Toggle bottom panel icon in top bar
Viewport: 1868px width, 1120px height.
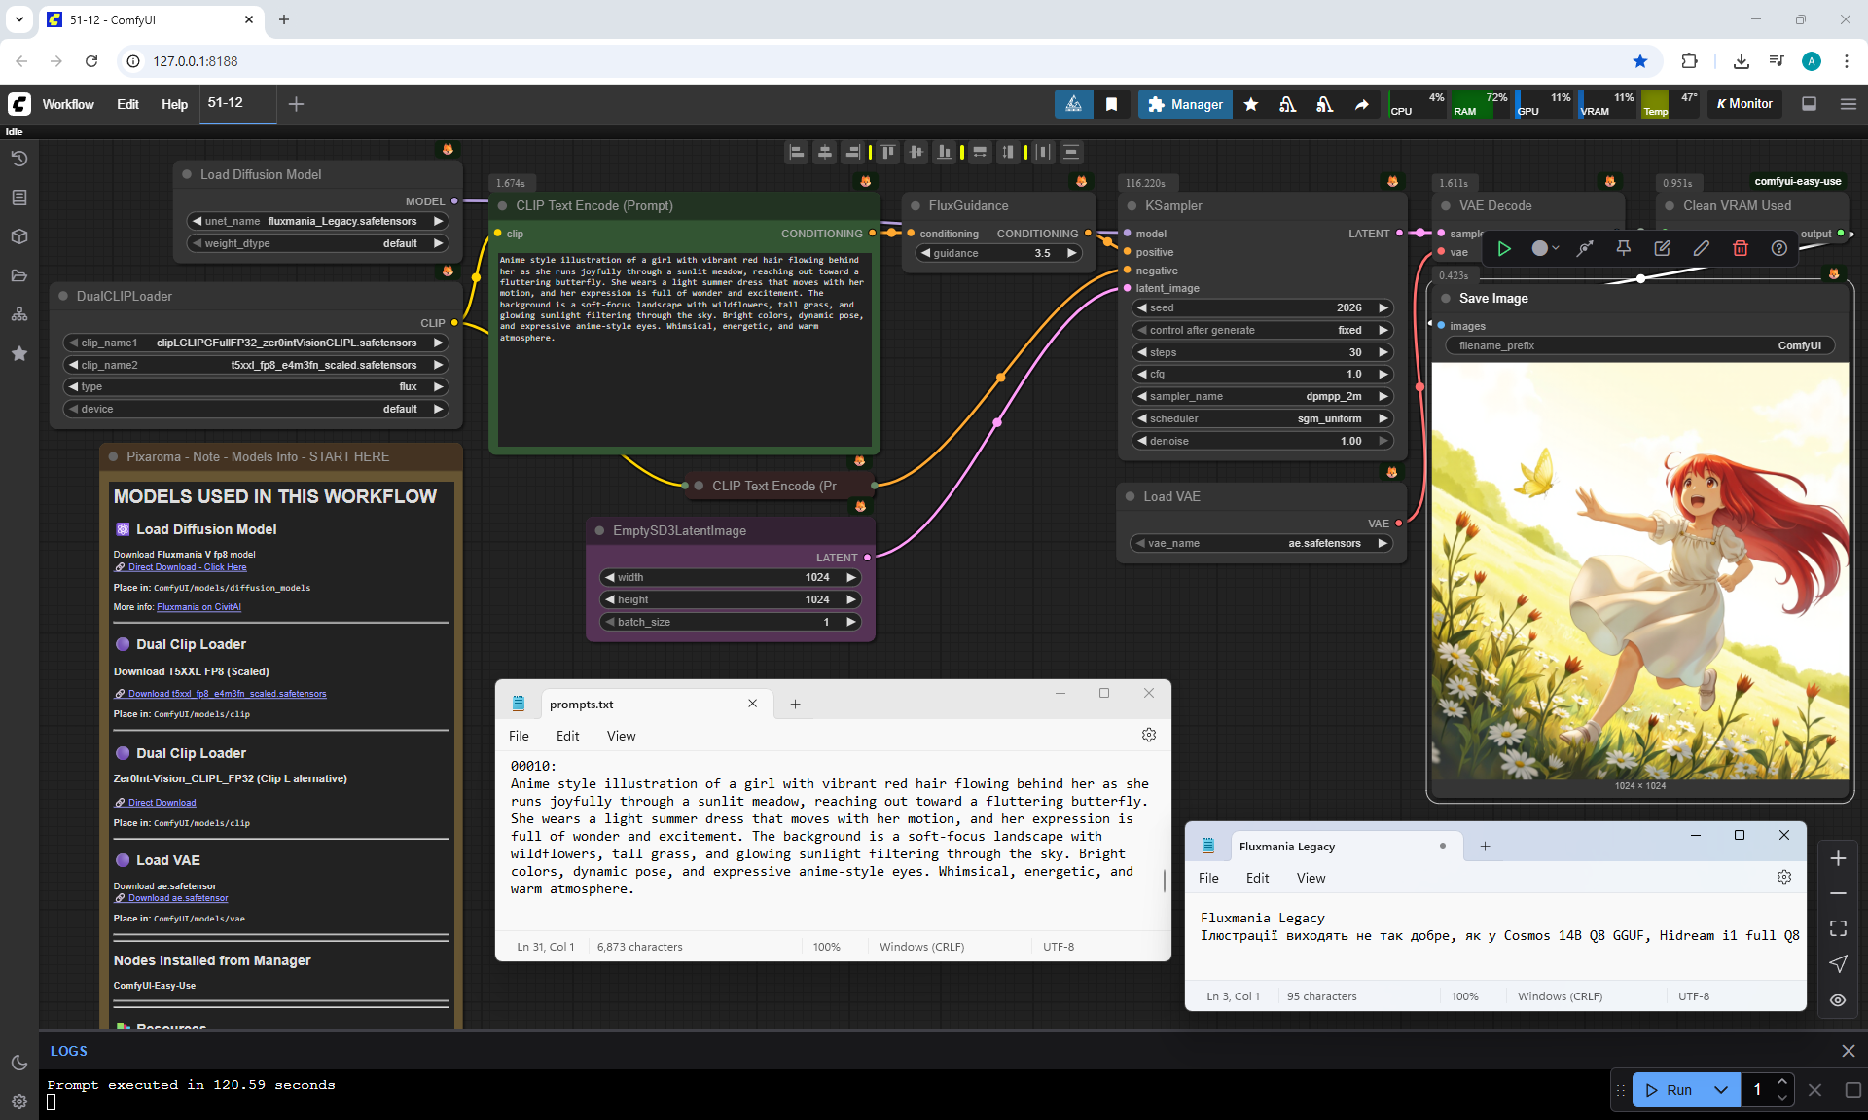tap(1809, 104)
